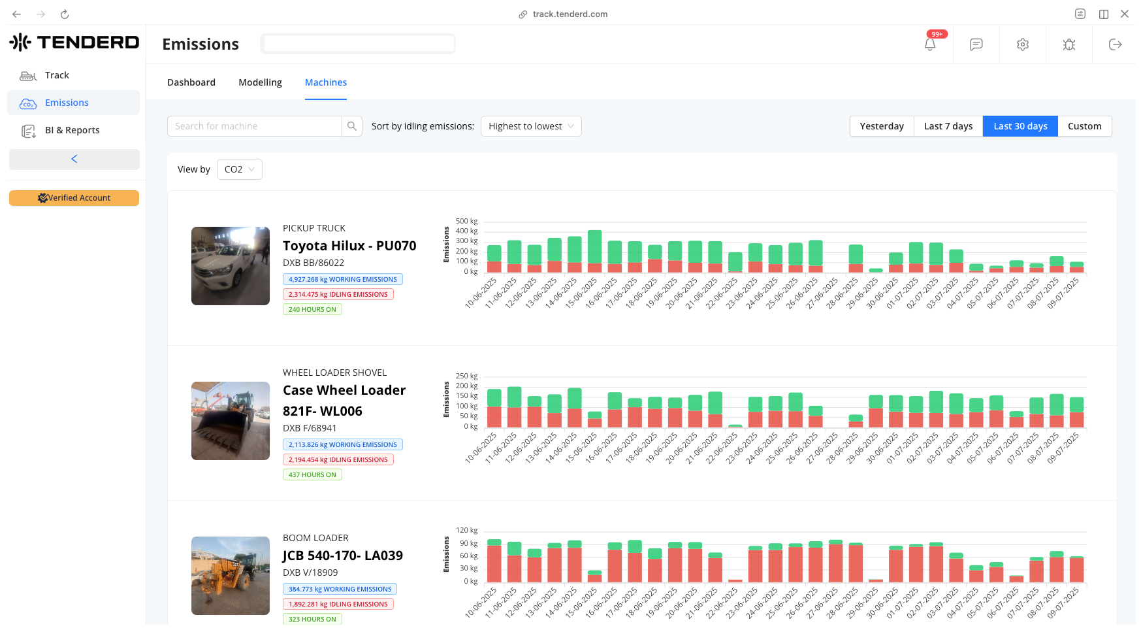Open the reader view icon in the title bar
1141x632 pixels.
point(1080,14)
